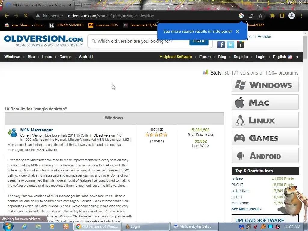
Task: Select Games in the navigation bar
Action: click(65, 57)
